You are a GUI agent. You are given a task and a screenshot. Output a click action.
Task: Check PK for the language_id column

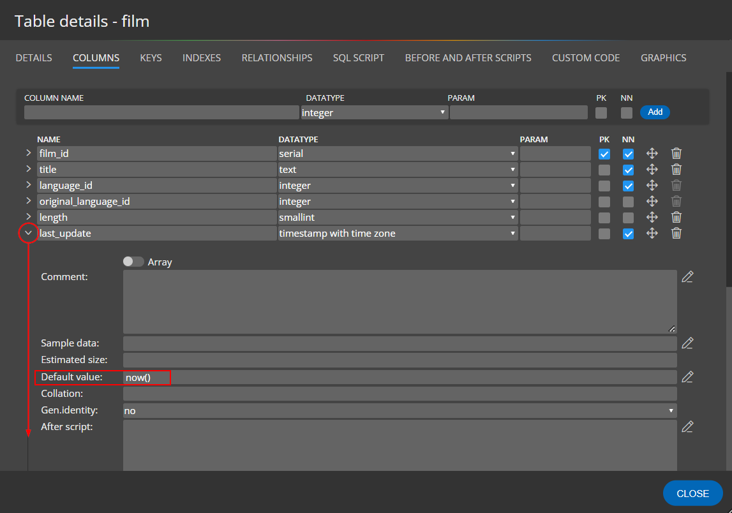tap(604, 185)
